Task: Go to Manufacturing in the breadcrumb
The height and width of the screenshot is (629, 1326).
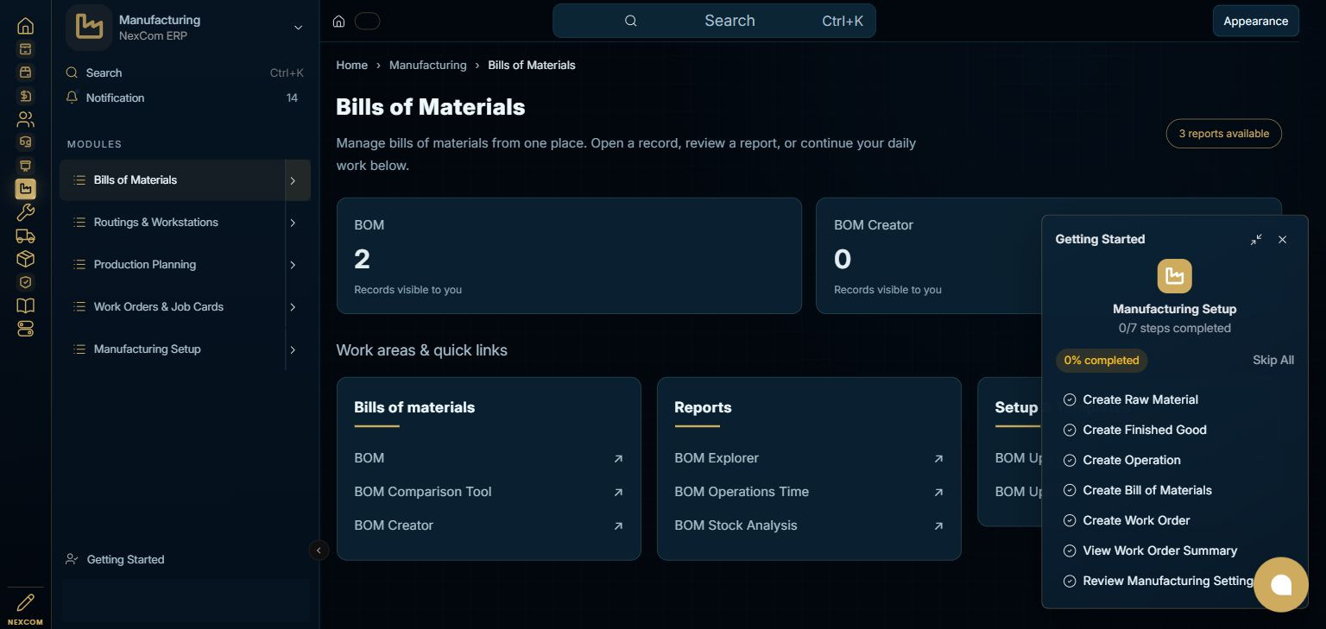Action: coord(427,65)
